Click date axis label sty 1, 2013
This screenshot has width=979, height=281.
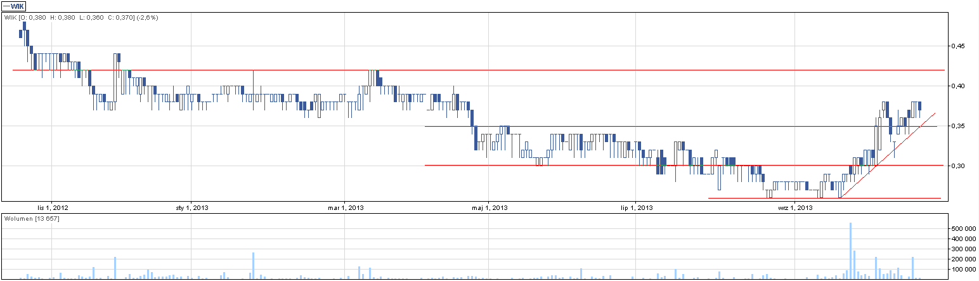pyautogui.click(x=191, y=207)
